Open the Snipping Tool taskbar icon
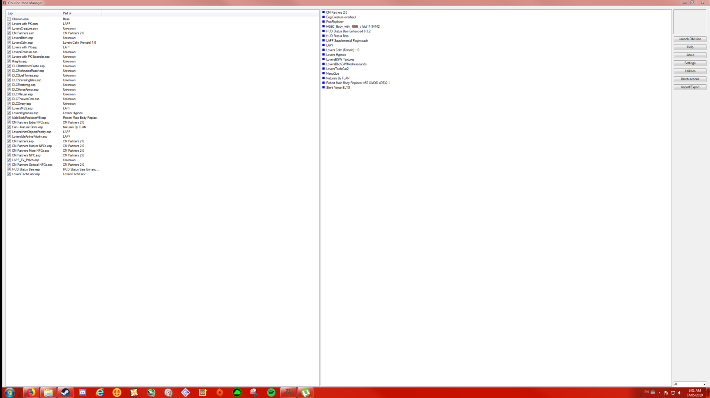 [x=254, y=392]
